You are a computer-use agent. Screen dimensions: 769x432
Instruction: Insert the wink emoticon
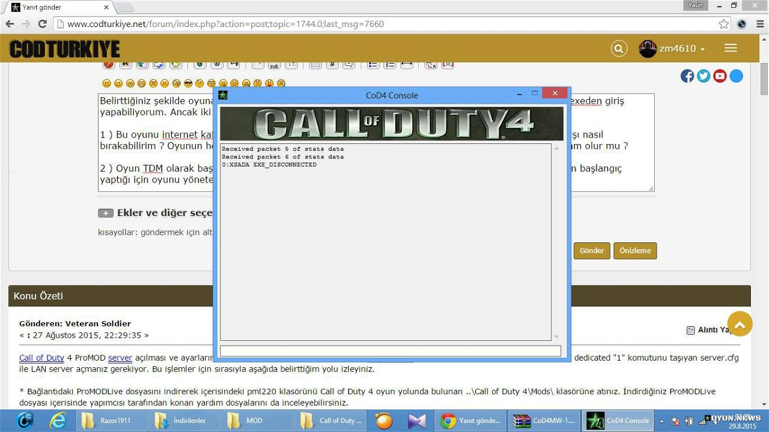pos(118,83)
